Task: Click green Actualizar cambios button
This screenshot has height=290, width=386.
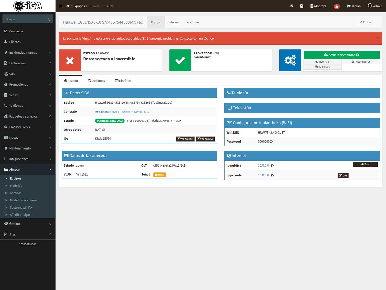Action: pos(341,55)
